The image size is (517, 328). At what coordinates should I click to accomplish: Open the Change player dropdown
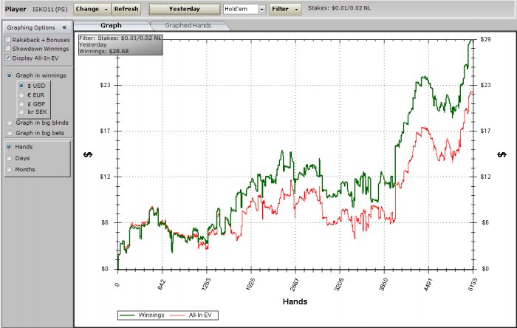(x=92, y=9)
